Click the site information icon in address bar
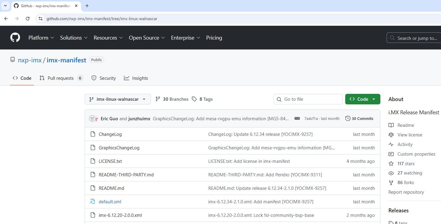This screenshot has height=224, width=441. 41,19
